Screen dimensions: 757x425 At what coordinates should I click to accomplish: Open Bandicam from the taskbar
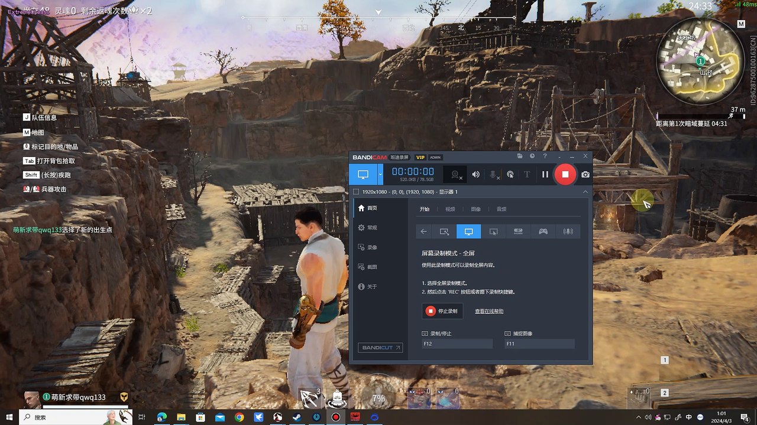pos(336,417)
